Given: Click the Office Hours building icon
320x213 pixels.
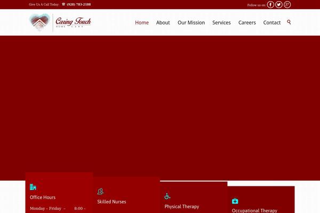Looking at the screenshot, I should pos(33,187).
